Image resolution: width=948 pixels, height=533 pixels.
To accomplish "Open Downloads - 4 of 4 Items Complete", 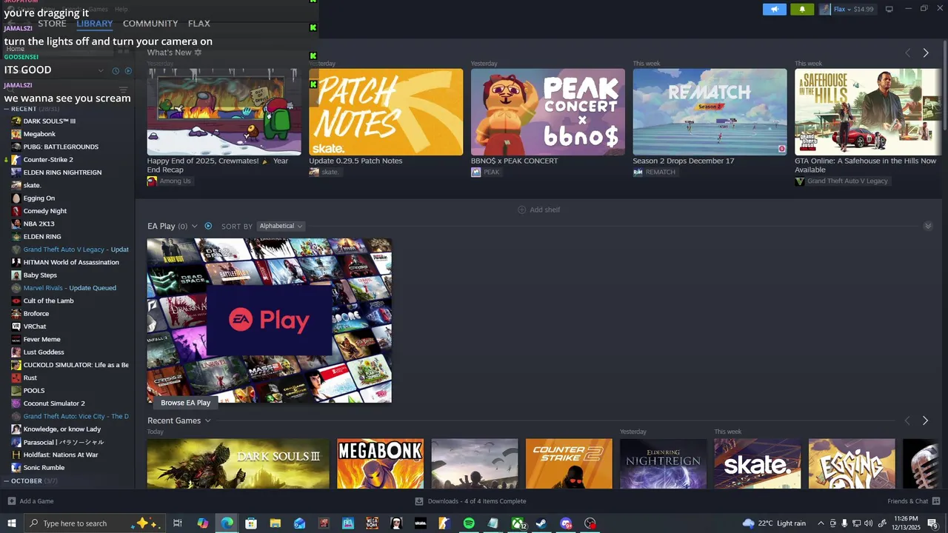I will tap(477, 501).
